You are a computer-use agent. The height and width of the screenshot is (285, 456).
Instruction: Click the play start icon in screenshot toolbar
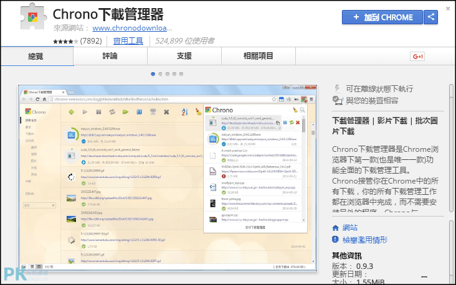(85, 112)
